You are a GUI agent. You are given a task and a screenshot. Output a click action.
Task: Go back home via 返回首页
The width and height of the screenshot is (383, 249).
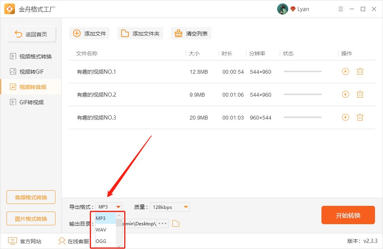click(x=31, y=34)
